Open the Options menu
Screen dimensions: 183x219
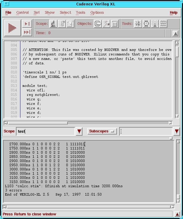pos(97,13)
